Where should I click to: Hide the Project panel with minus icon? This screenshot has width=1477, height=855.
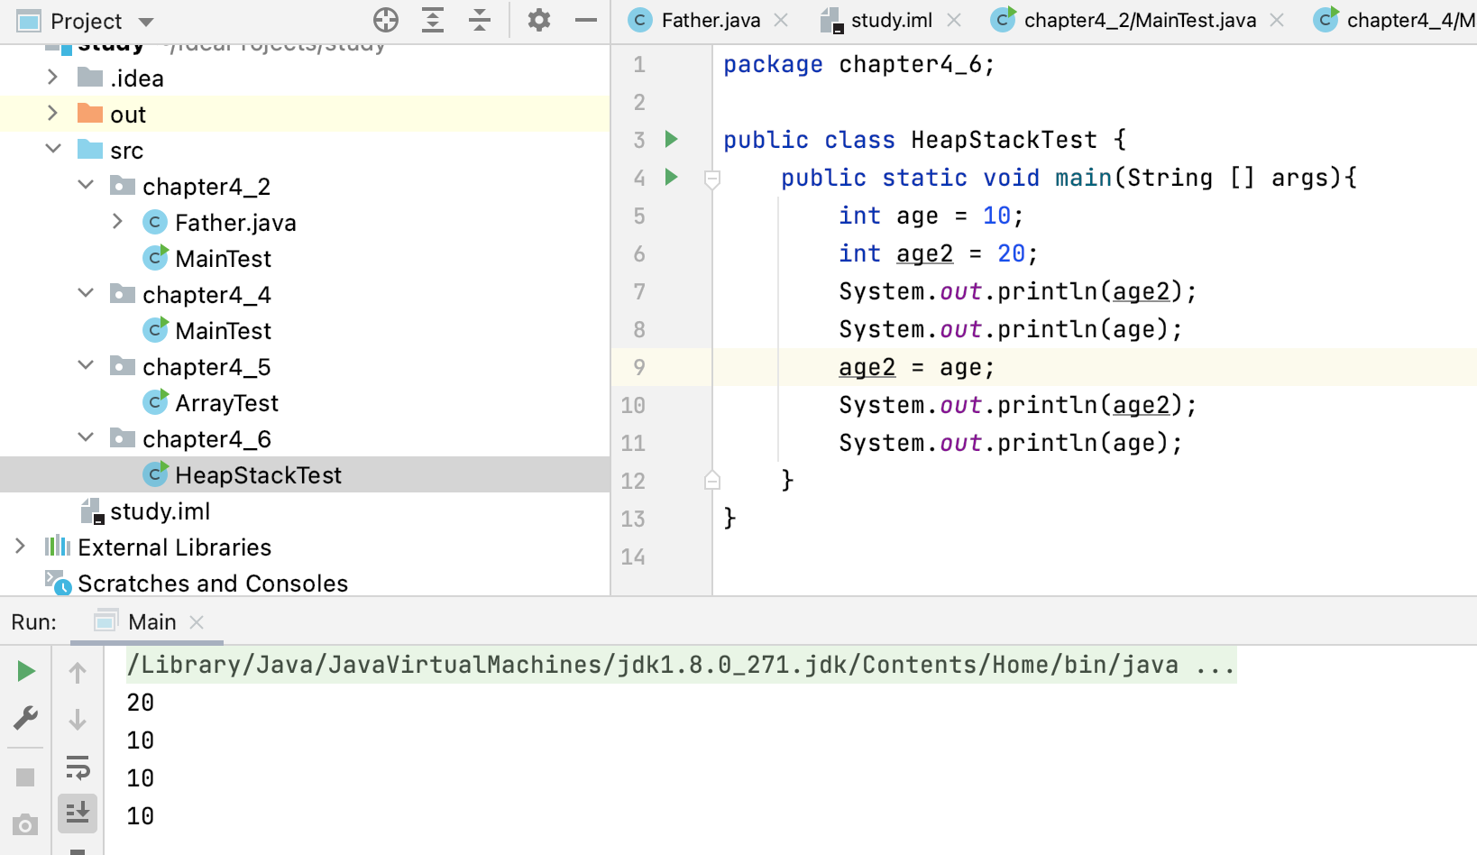[586, 20]
